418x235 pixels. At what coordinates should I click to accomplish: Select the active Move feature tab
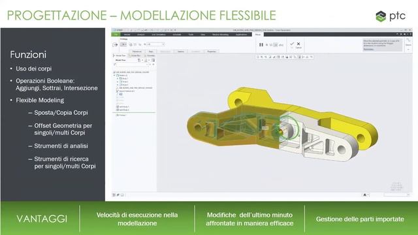[x=258, y=35]
